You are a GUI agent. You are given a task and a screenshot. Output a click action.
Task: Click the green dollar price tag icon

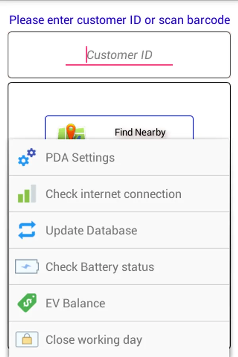pyautogui.click(x=27, y=303)
